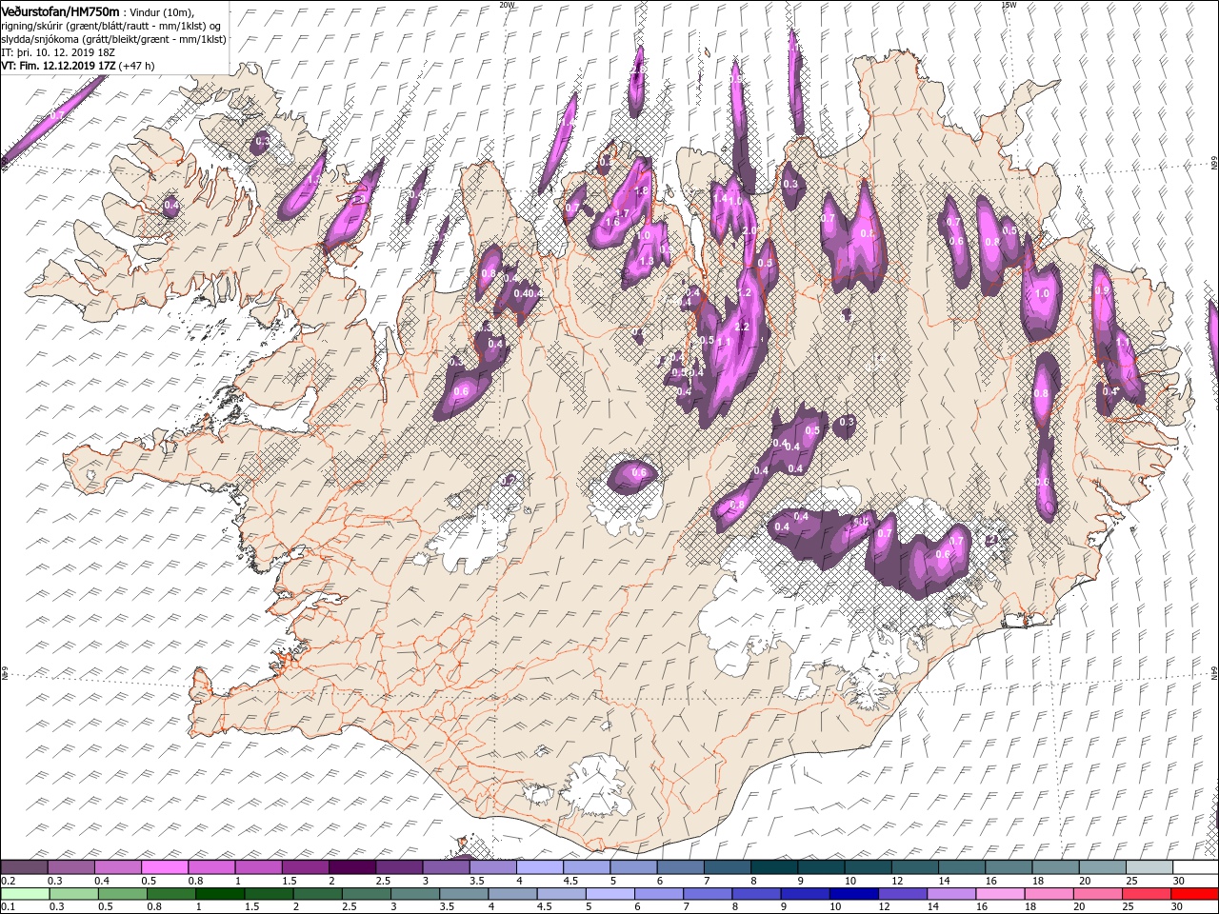Select bright pink snow swatch between 0.5 and 0.8
This screenshot has width=1219, height=914.
coord(165,867)
